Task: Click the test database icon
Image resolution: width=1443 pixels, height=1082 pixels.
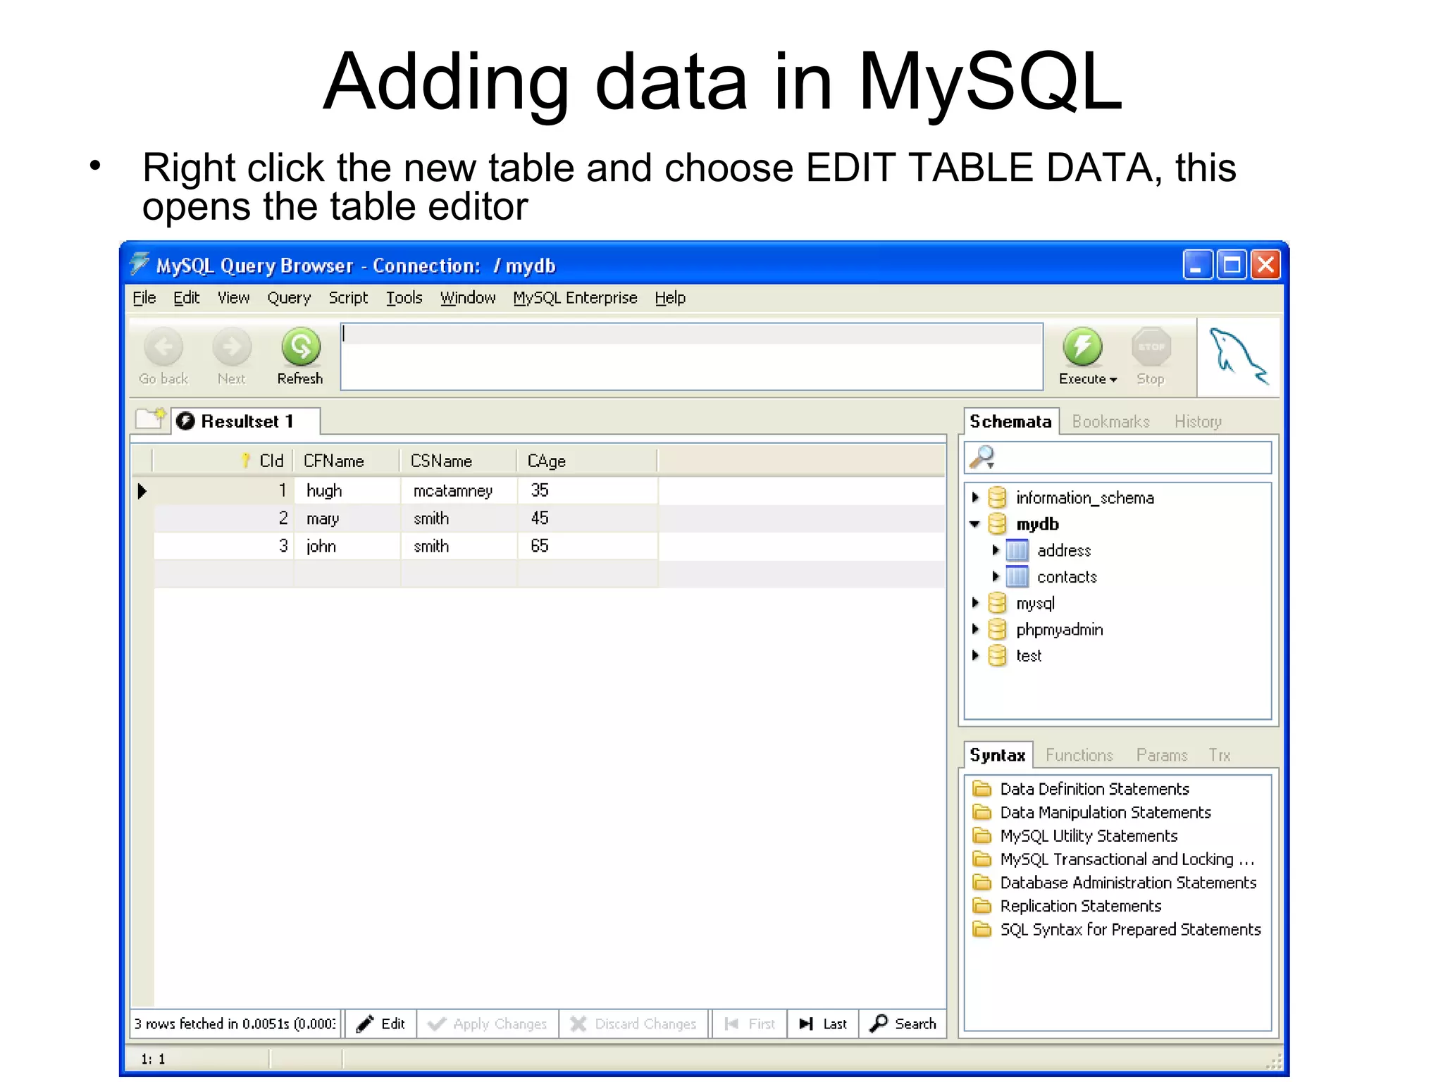Action: point(997,655)
